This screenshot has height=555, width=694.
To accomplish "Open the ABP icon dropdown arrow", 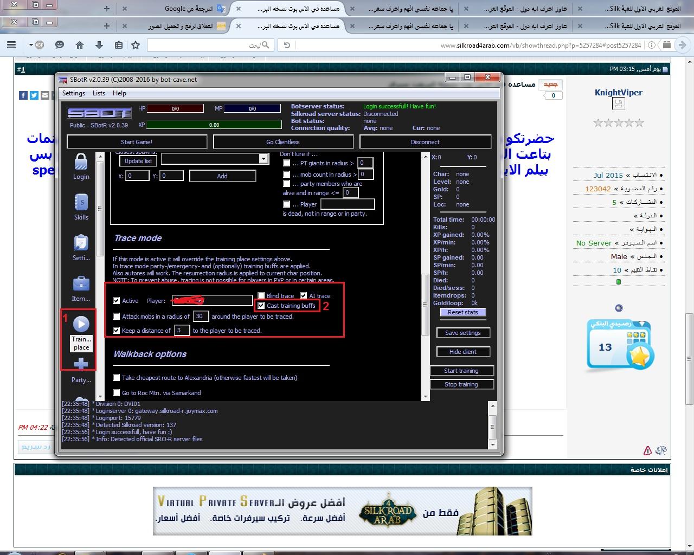I will pyautogui.click(x=31, y=45).
